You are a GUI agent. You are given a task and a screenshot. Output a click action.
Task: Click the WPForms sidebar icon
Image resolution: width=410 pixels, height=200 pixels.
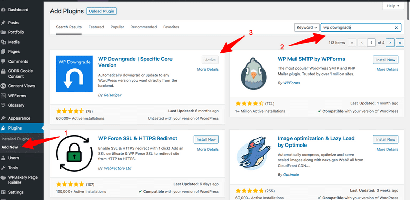[3, 96]
